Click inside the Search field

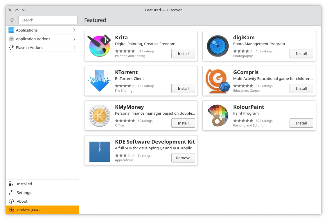coord(48,20)
